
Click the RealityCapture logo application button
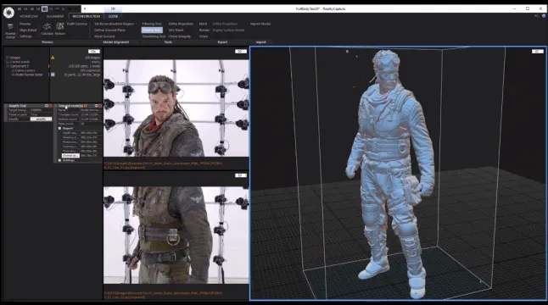coord(8,13)
